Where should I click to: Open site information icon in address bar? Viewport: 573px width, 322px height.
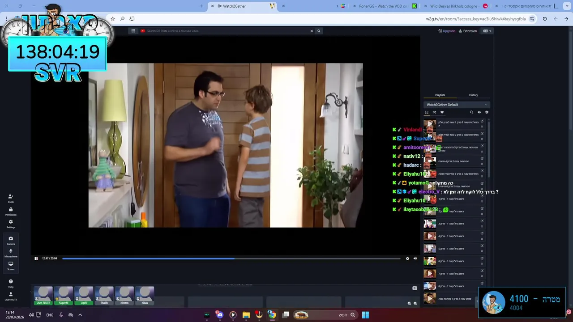pyautogui.click(x=532, y=19)
